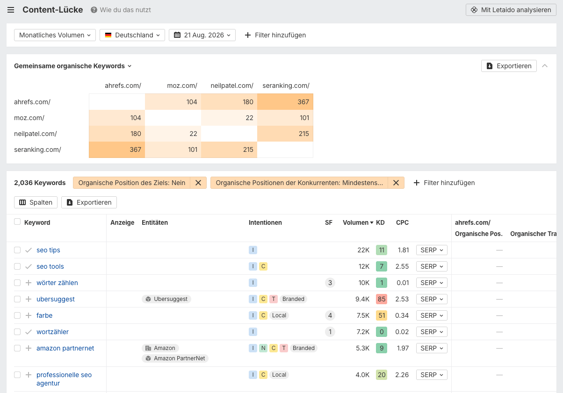The width and height of the screenshot is (563, 393).
Task: Tick checkbox for wortzähler
Action: point(17,332)
